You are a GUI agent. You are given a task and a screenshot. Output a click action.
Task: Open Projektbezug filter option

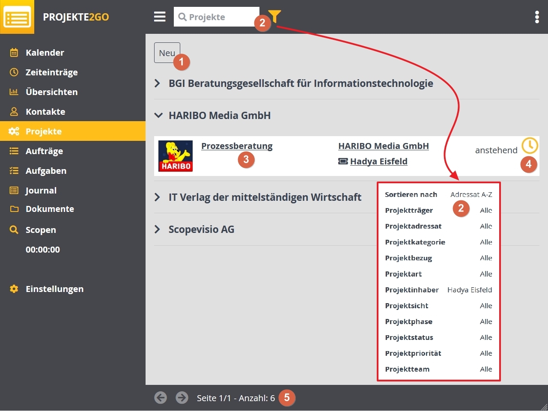pyautogui.click(x=438, y=258)
